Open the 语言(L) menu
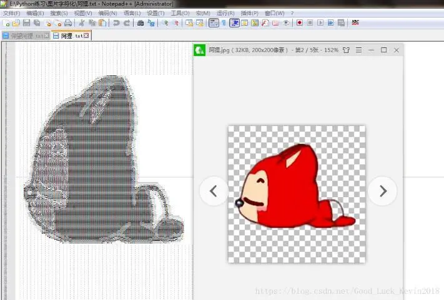444x300 pixels. (132, 13)
